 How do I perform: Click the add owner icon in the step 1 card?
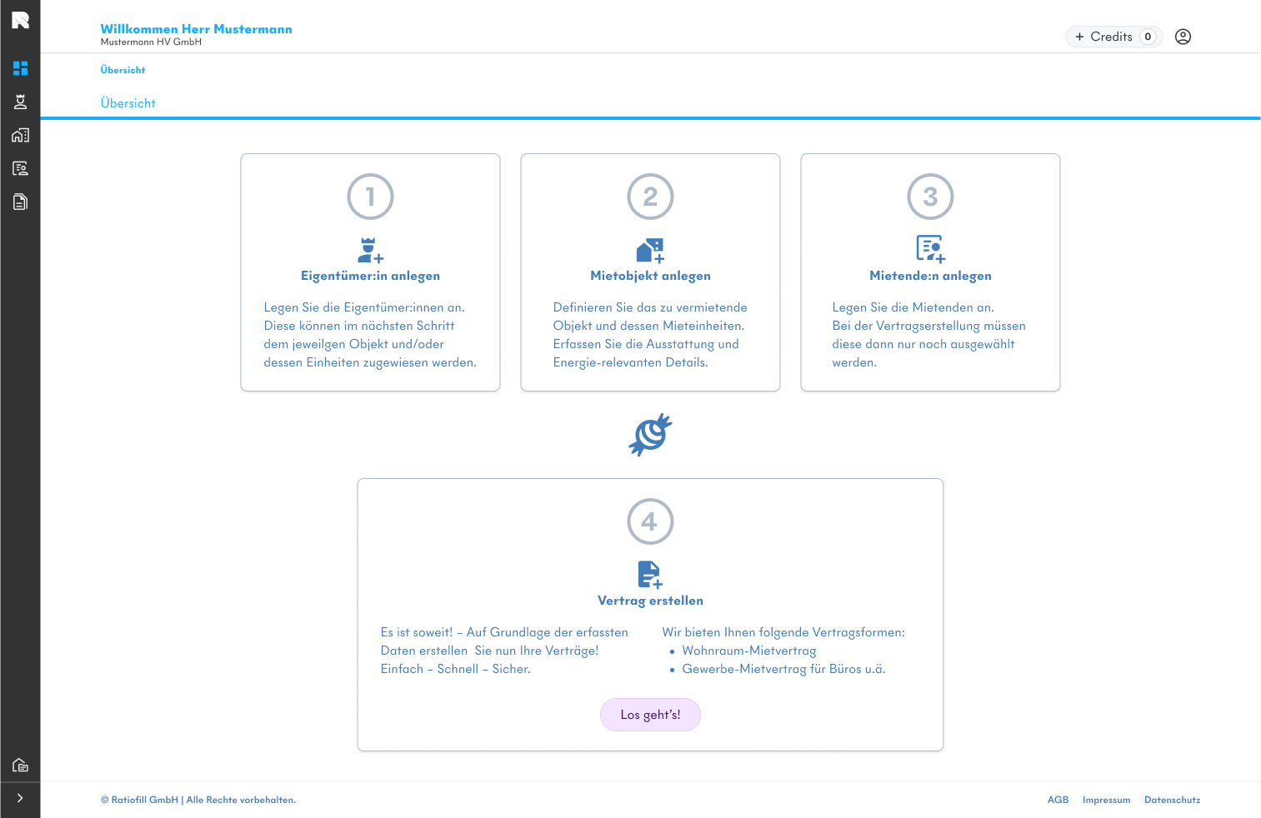pos(370,250)
